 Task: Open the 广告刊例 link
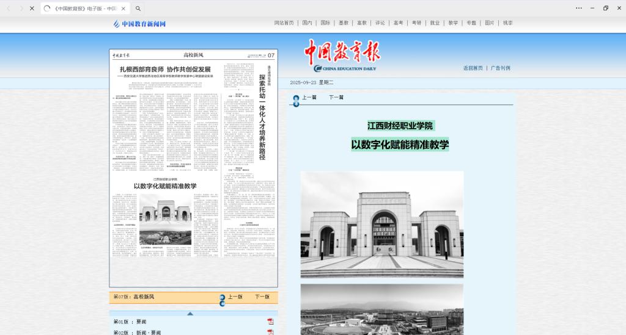click(500, 68)
